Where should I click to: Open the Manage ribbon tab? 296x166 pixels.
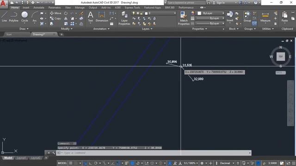[x=80, y=7]
